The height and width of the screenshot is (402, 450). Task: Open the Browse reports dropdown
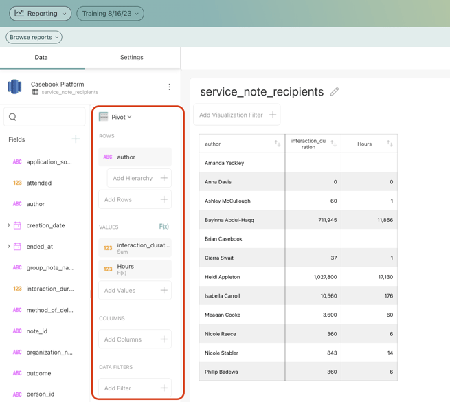34,37
